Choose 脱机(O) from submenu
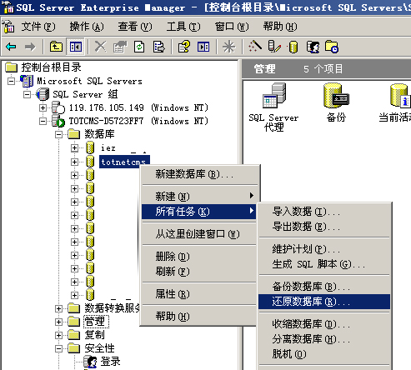Viewport: 411px width, 370px height. click(x=324, y=354)
